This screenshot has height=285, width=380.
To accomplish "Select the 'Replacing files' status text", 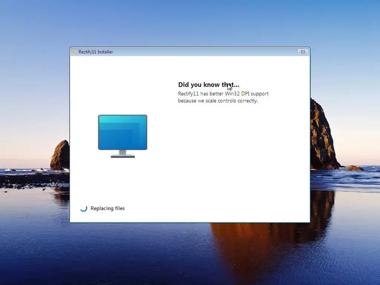I will (x=108, y=209).
